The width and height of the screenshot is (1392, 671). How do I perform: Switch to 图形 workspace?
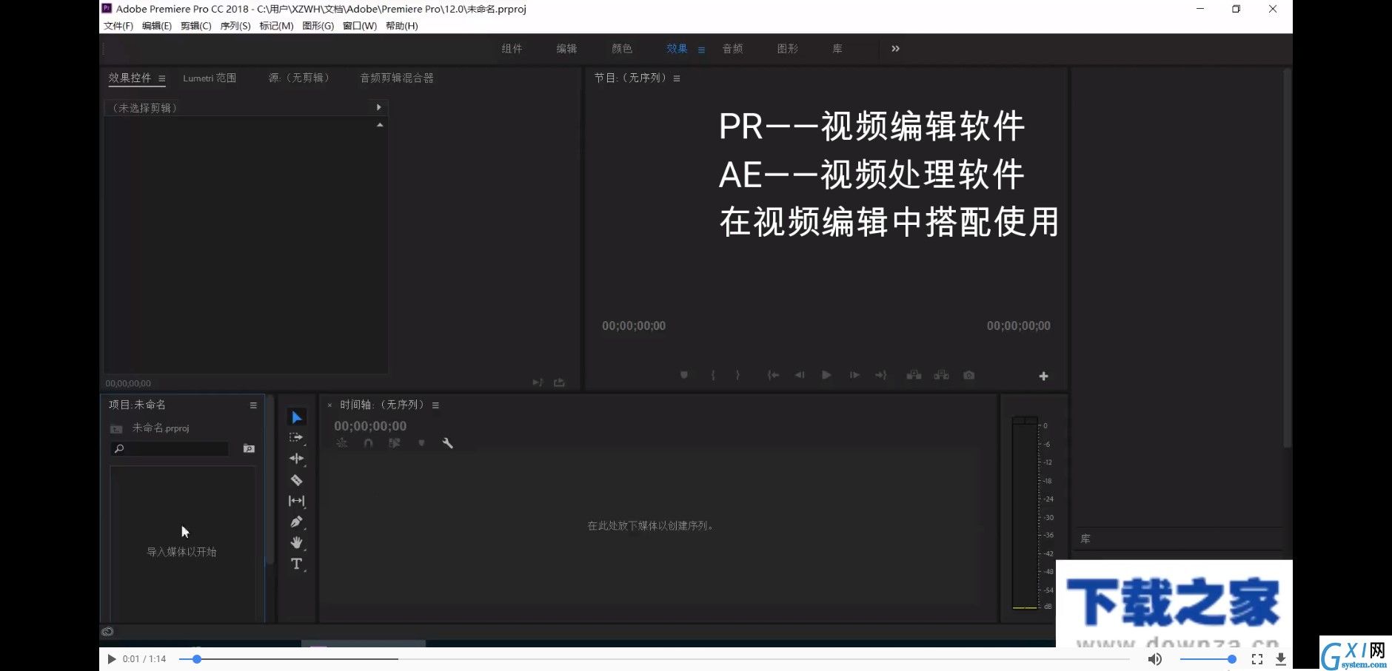tap(788, 49)
